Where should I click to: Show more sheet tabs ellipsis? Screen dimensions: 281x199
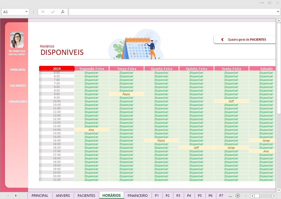coord(230,196)
